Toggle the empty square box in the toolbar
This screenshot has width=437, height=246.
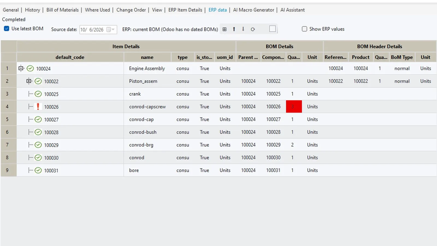click(272, 29)
